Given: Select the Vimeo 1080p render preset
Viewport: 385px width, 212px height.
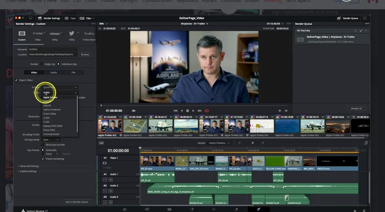Looking at the screenshot, I should (55, 35).
